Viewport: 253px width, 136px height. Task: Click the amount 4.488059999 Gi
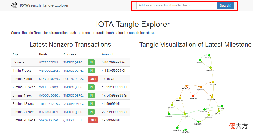tap(114, 71)
